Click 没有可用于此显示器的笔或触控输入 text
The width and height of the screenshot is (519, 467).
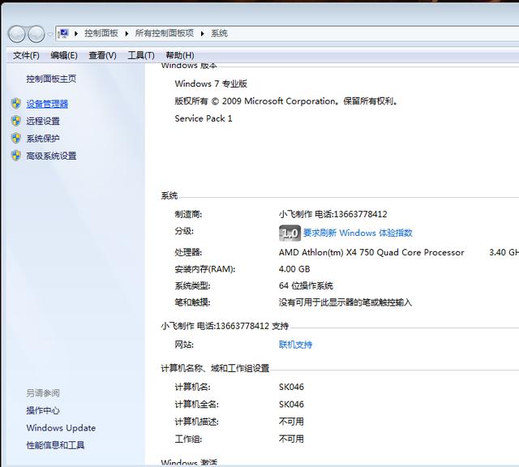345,302
